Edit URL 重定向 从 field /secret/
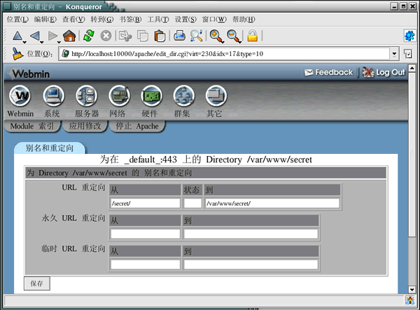 [x=145, y=203]
